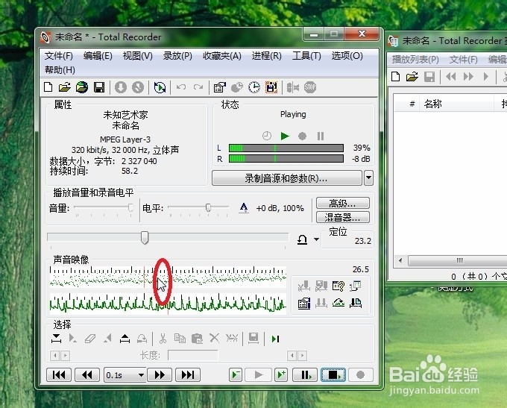Save recording with floppy disk icon
This screenshot has height=408, width=507.
(99, 87)
